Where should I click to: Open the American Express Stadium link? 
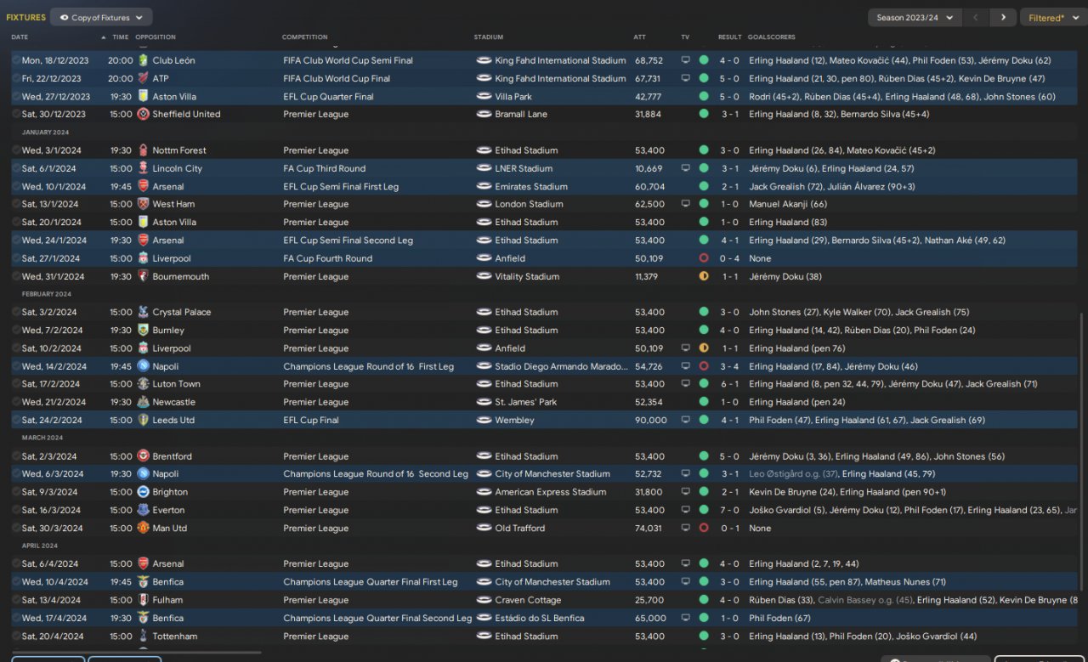click(551, 492)
